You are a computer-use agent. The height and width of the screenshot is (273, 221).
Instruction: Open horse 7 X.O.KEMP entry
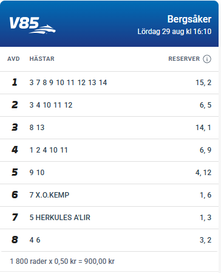pos(49,195)
